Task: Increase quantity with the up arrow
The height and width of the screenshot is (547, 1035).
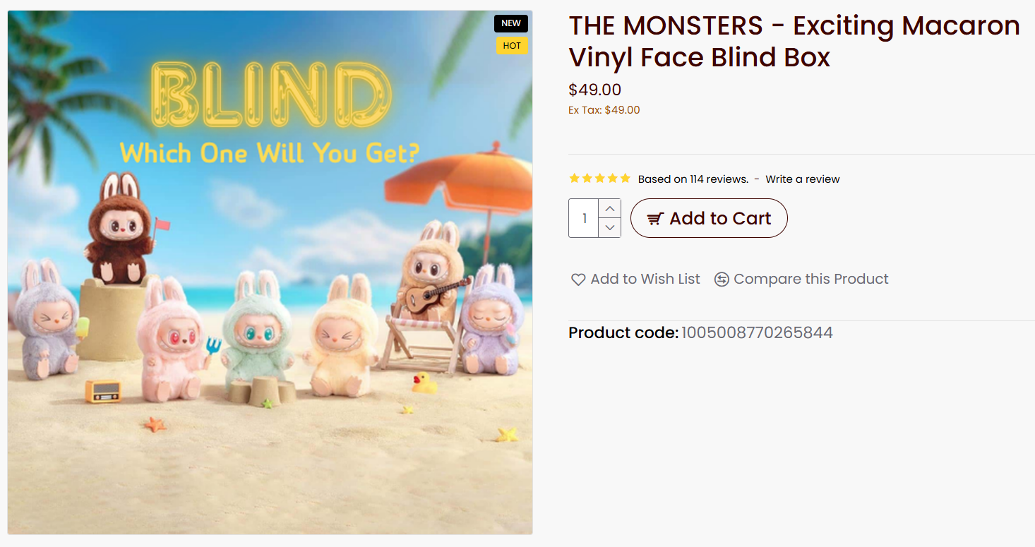Action: 609,209
